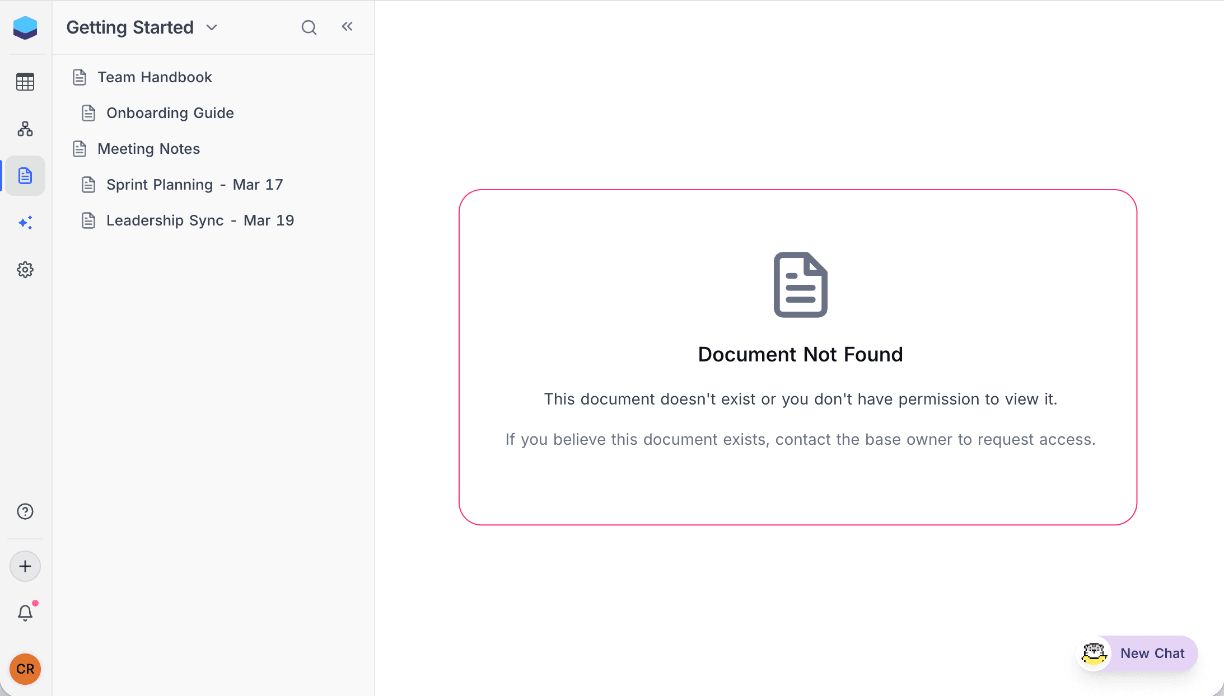Create new item with the plus button
Viewport: 1224px width, 696px height.
coord(25,566)
